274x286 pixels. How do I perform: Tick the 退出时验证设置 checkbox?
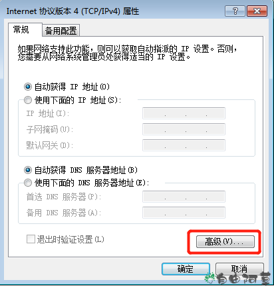pos(31,239)
